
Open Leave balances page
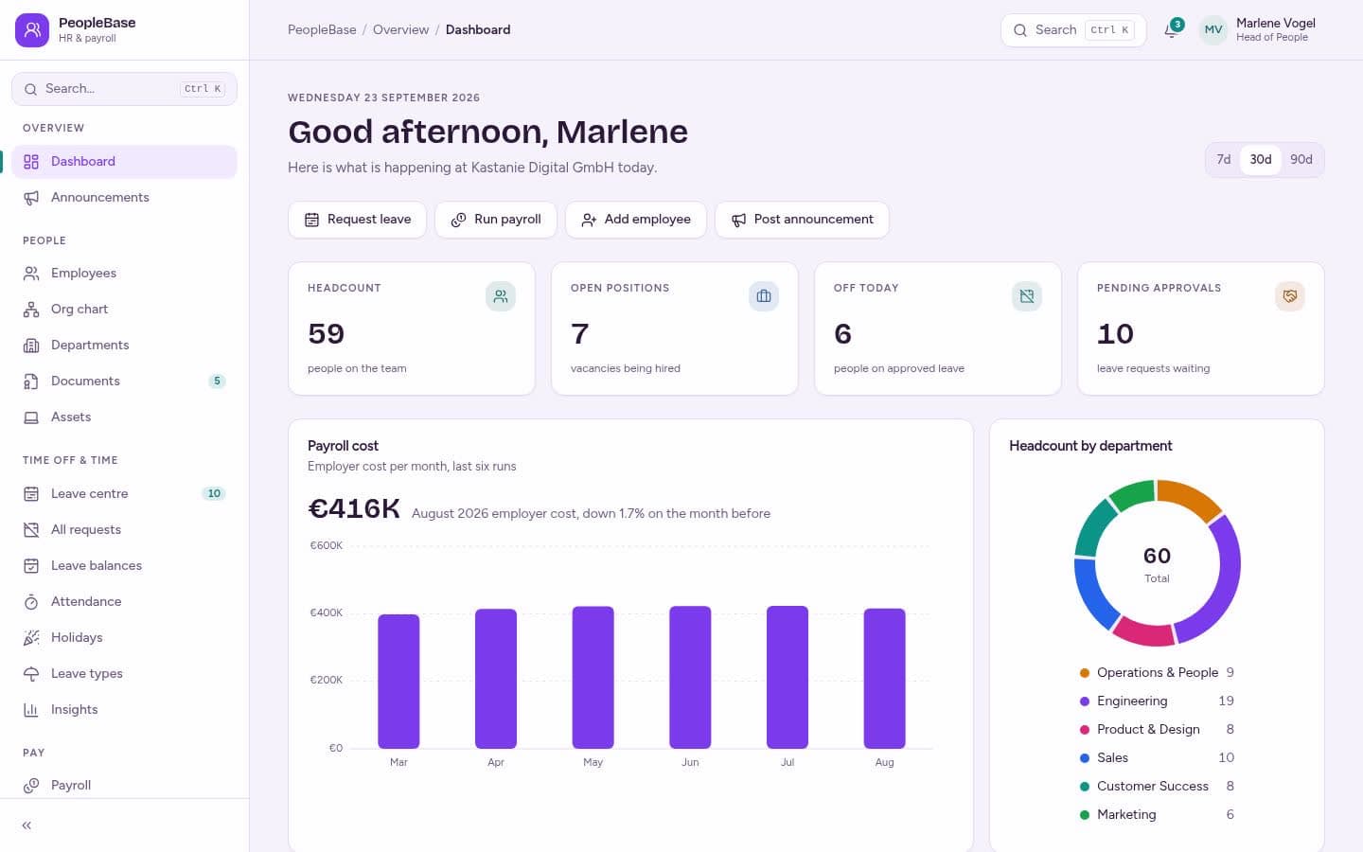tap(124, 565)
